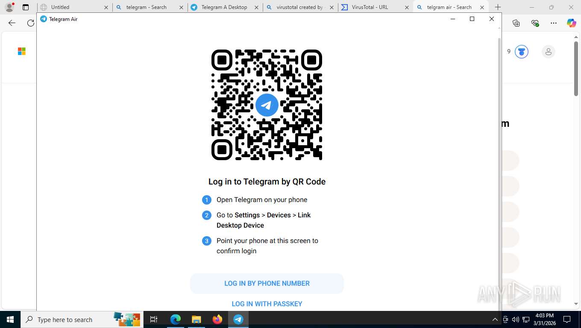Viewport: 581px width, 328px height.
Task: Open Copilot icon in Edge toolbar
Action: click(572, 23)
